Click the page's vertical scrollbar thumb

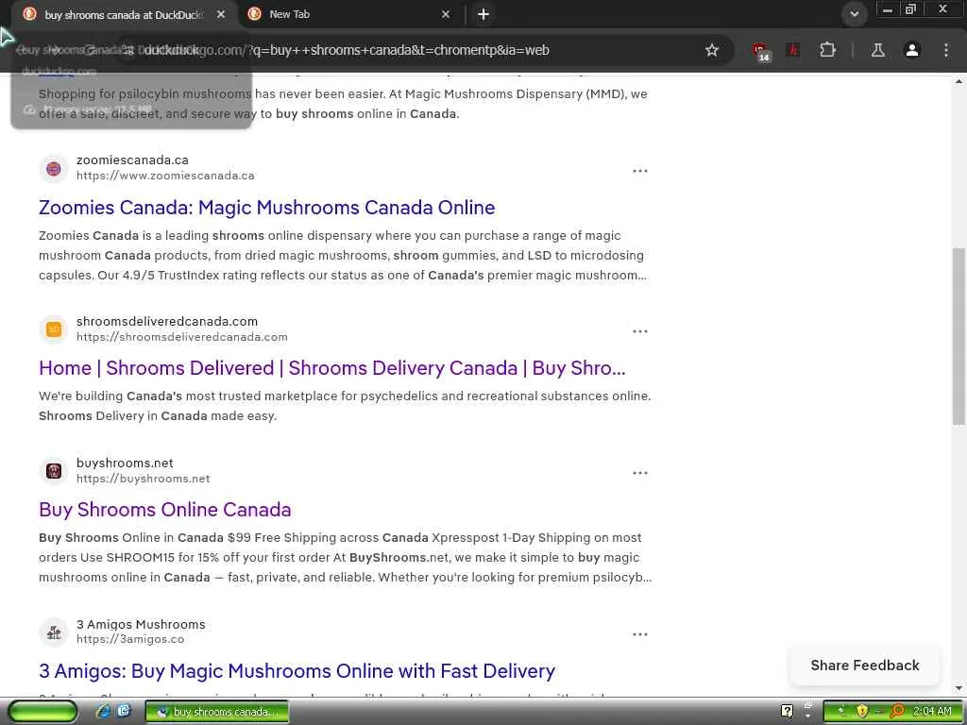click(x=959, y=336)
